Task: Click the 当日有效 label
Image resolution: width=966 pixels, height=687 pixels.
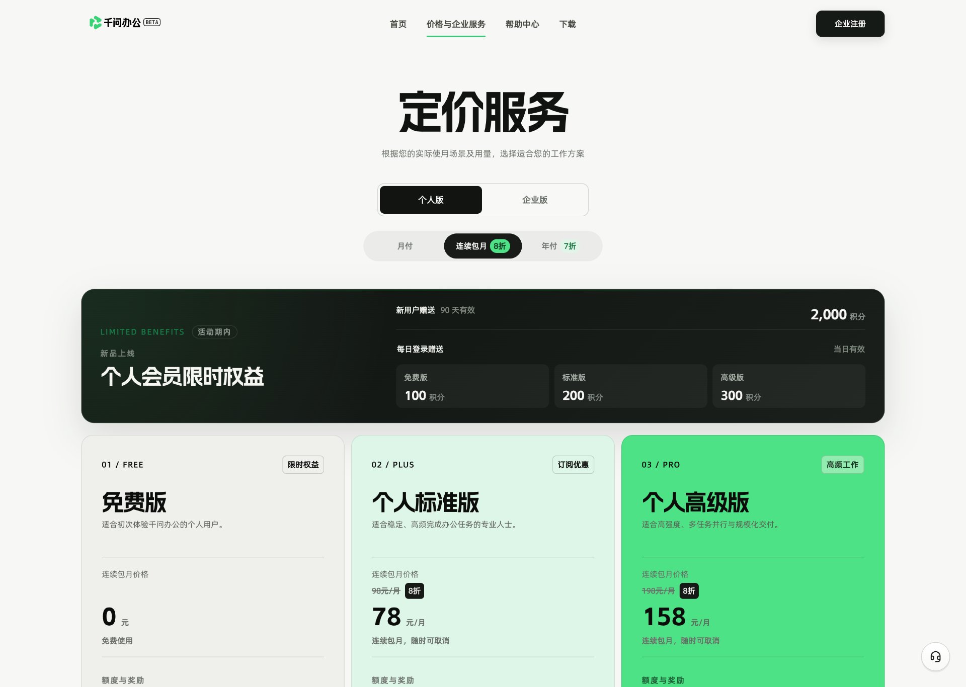Action: (x=849, y=349)
